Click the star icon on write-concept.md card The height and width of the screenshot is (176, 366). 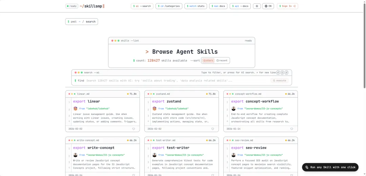128,141
